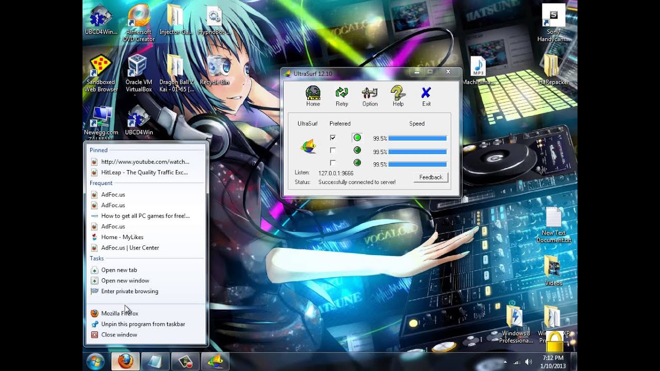660x371 pixels.
Task: Select Windows 8 Professional folder icon
Action: click(x=516, y=325)
